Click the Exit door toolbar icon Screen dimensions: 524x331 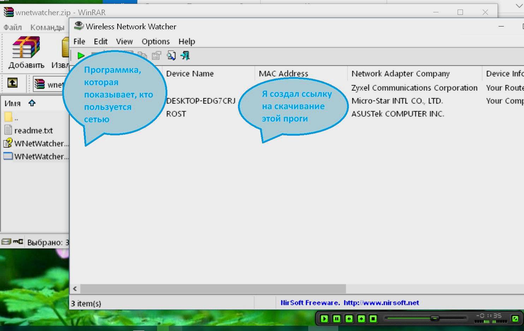coord(185,55)
